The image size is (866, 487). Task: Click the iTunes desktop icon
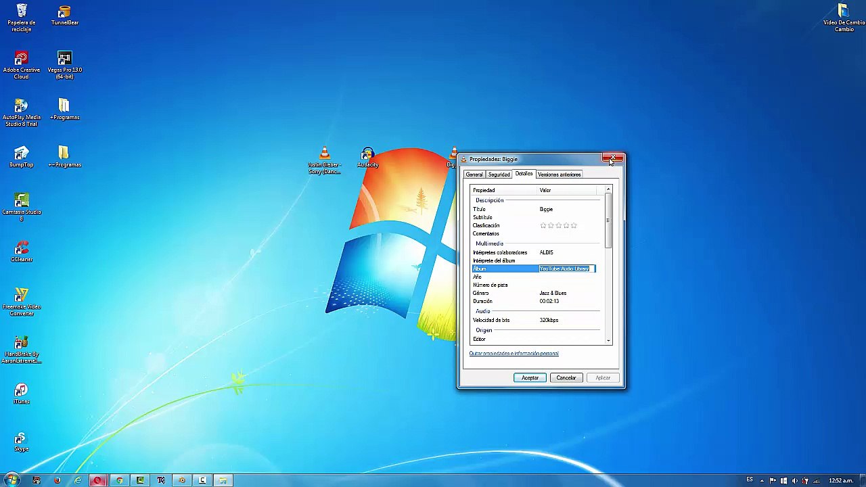(22, 392)
